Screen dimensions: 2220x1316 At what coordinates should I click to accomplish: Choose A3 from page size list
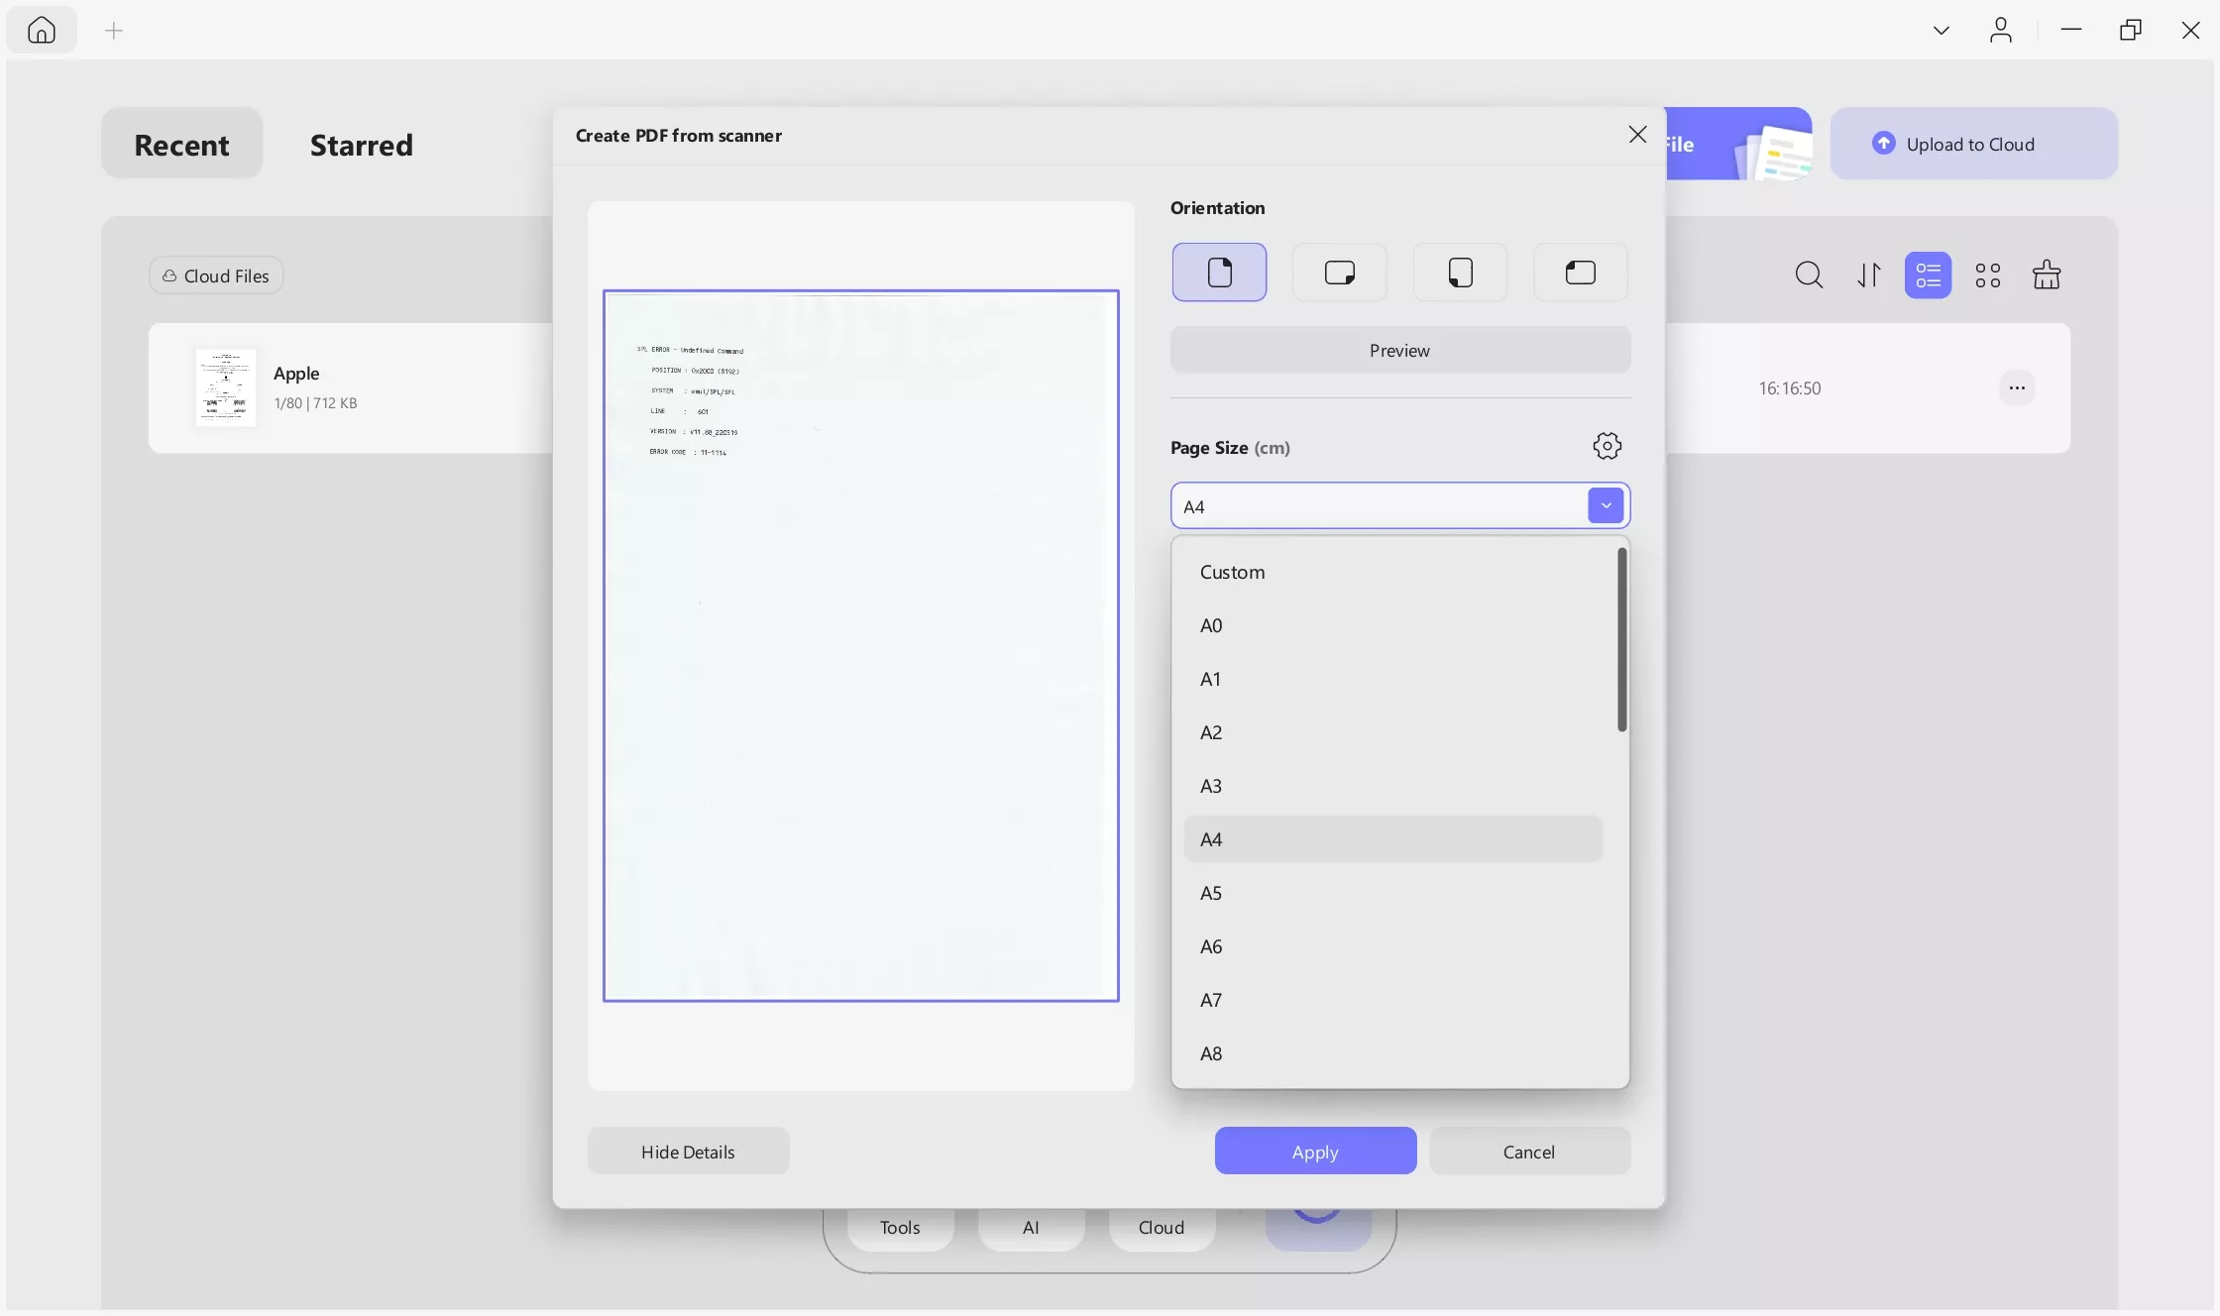tap(1211, 786)
